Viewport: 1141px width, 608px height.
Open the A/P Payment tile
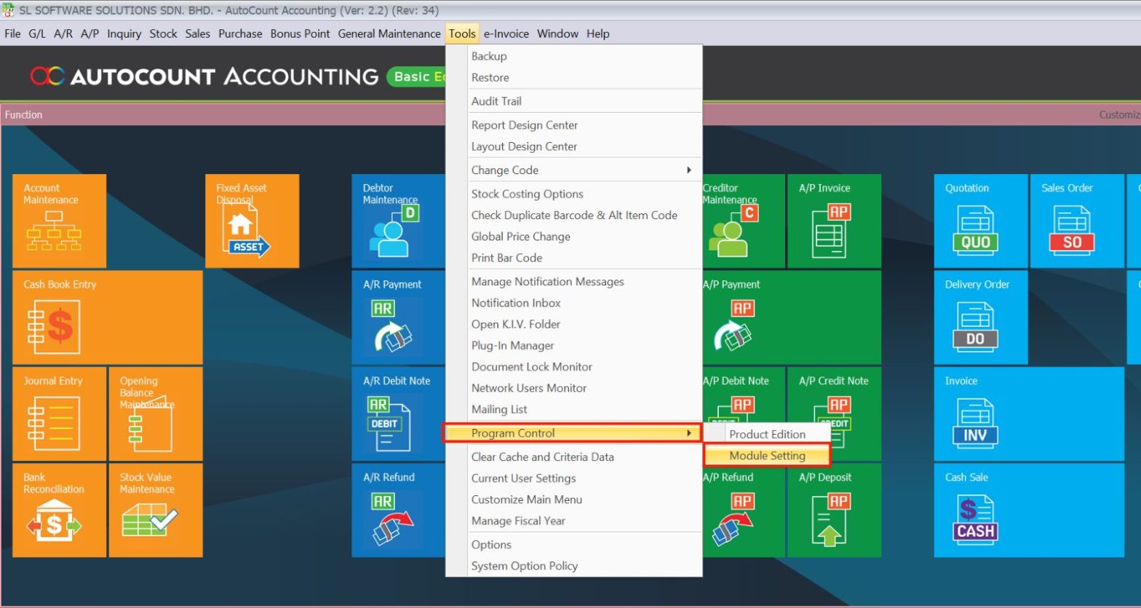click(x=792, y=317)
